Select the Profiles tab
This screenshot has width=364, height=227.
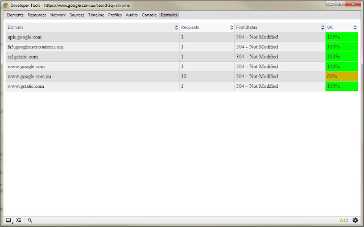115,15
